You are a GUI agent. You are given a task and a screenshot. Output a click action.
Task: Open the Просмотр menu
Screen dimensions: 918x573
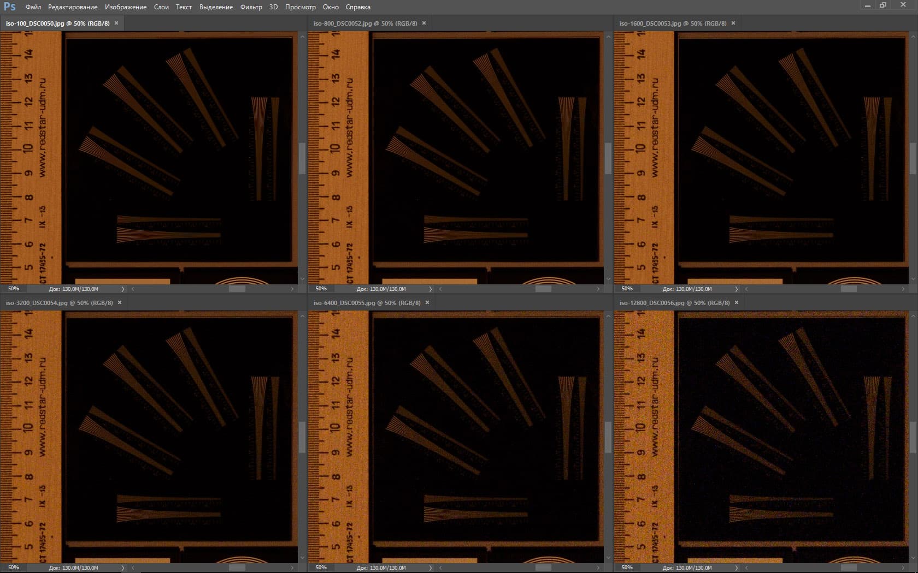(301, 7)
